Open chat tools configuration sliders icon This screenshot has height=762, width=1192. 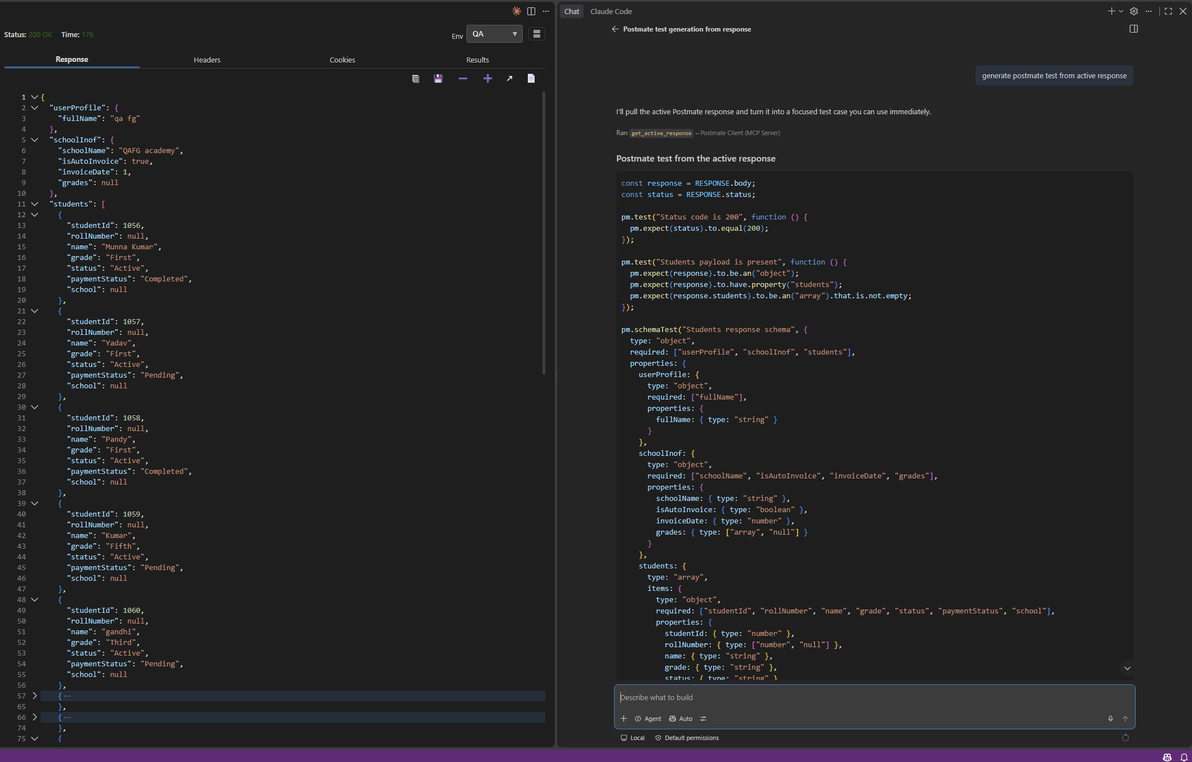pyautogui.click(x=703, y=719)
